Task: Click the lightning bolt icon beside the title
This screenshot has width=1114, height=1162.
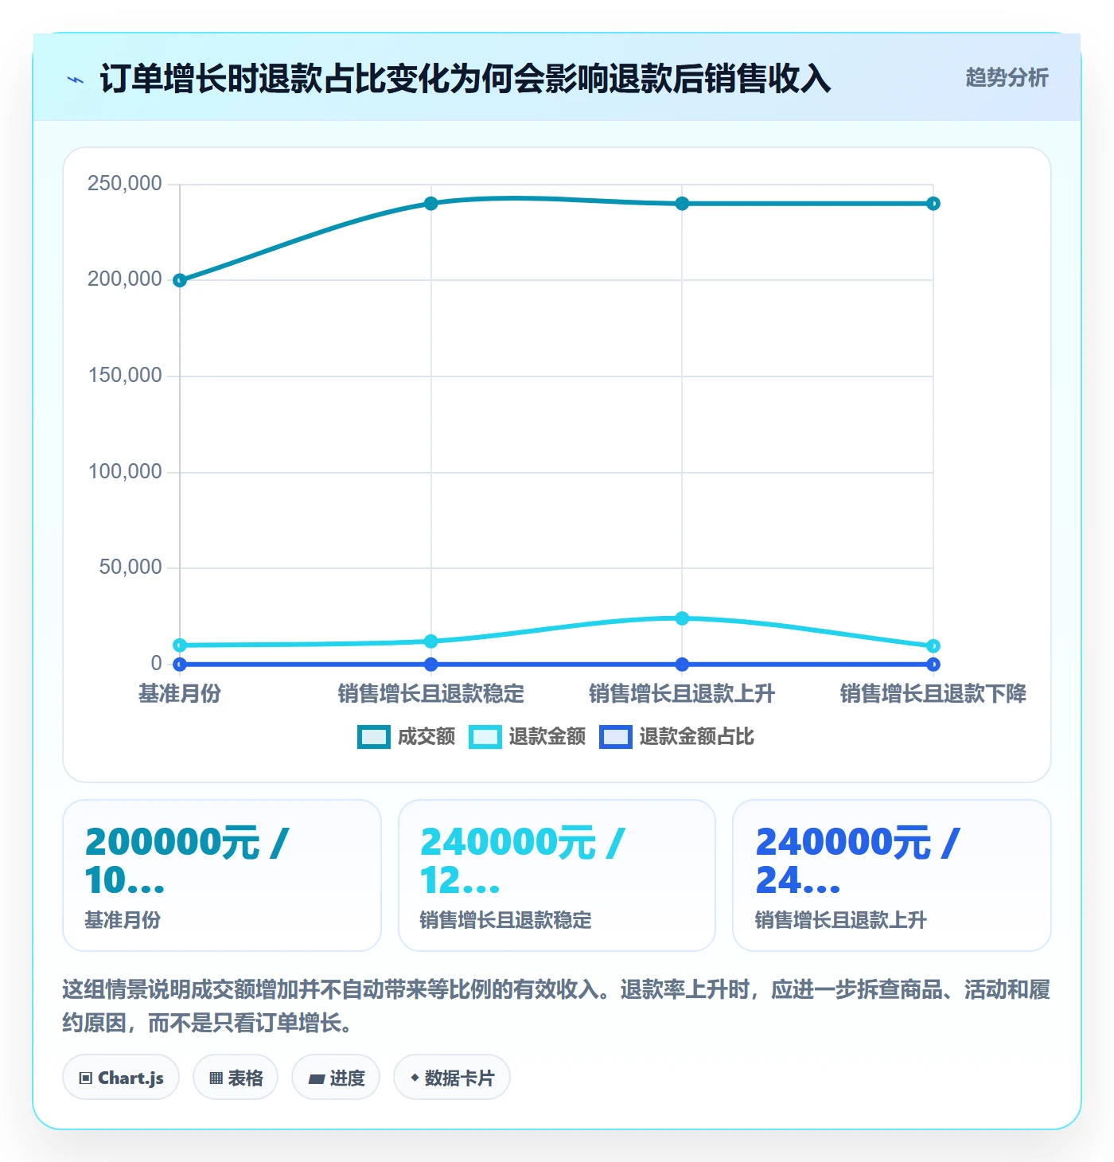Action: [x=76, y=80]
